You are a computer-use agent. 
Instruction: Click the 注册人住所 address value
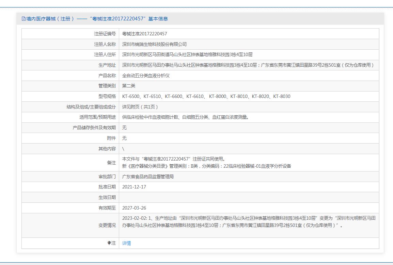click(x=187, y=55)
